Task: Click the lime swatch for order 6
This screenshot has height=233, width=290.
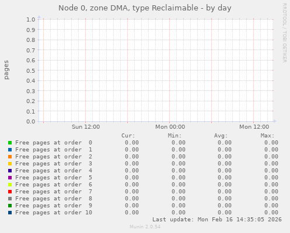Action: 10,185
